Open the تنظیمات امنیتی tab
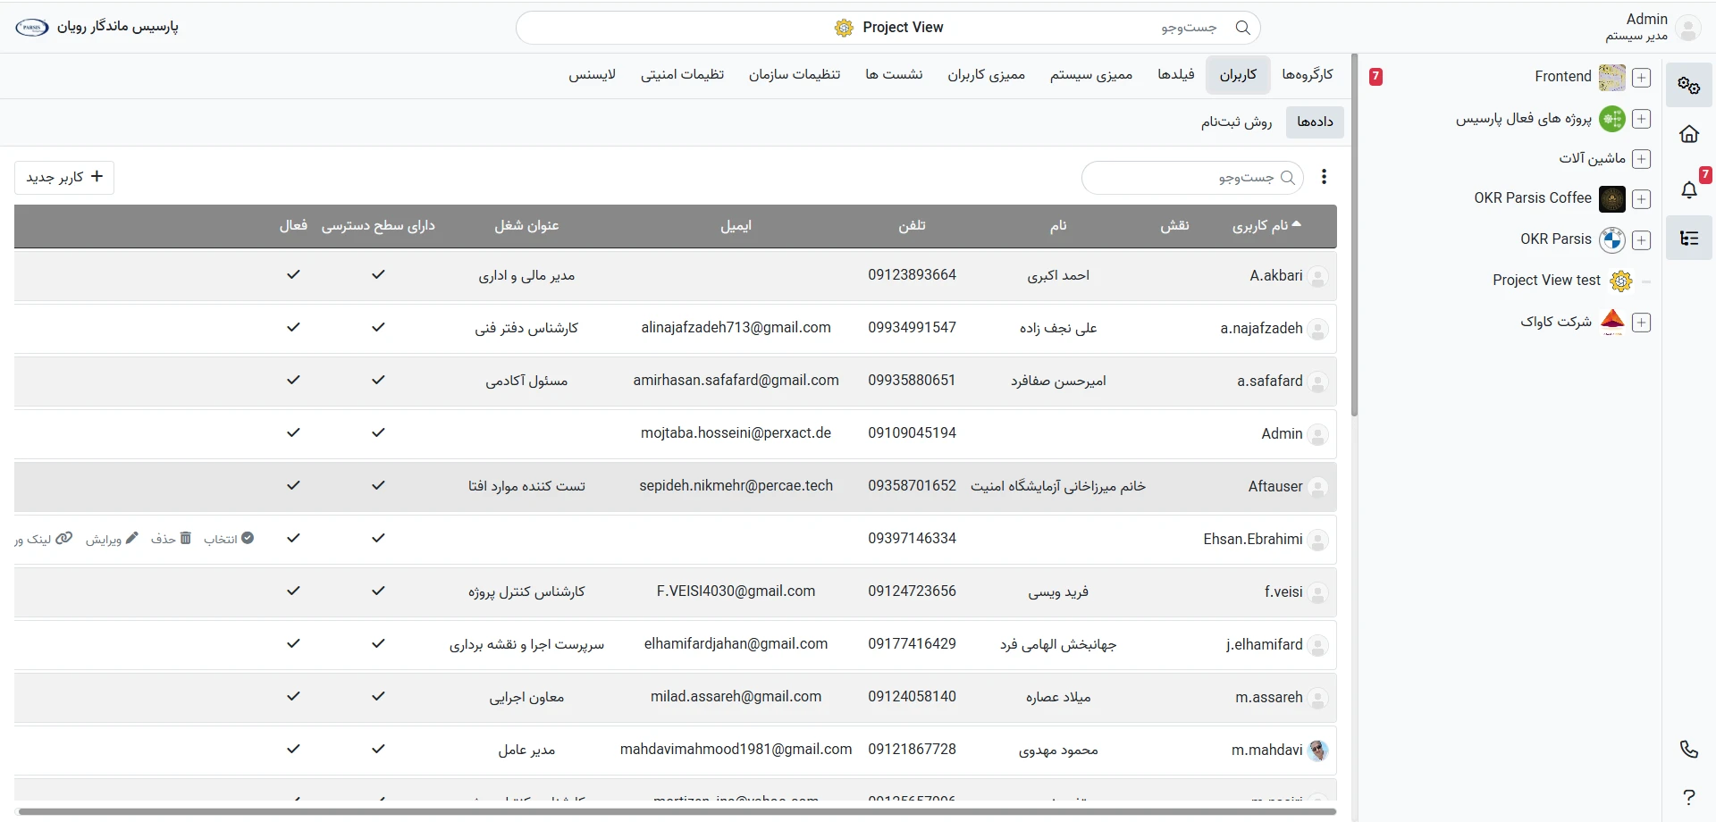Viewport: 1716px width, 822px height. (682, 75)
